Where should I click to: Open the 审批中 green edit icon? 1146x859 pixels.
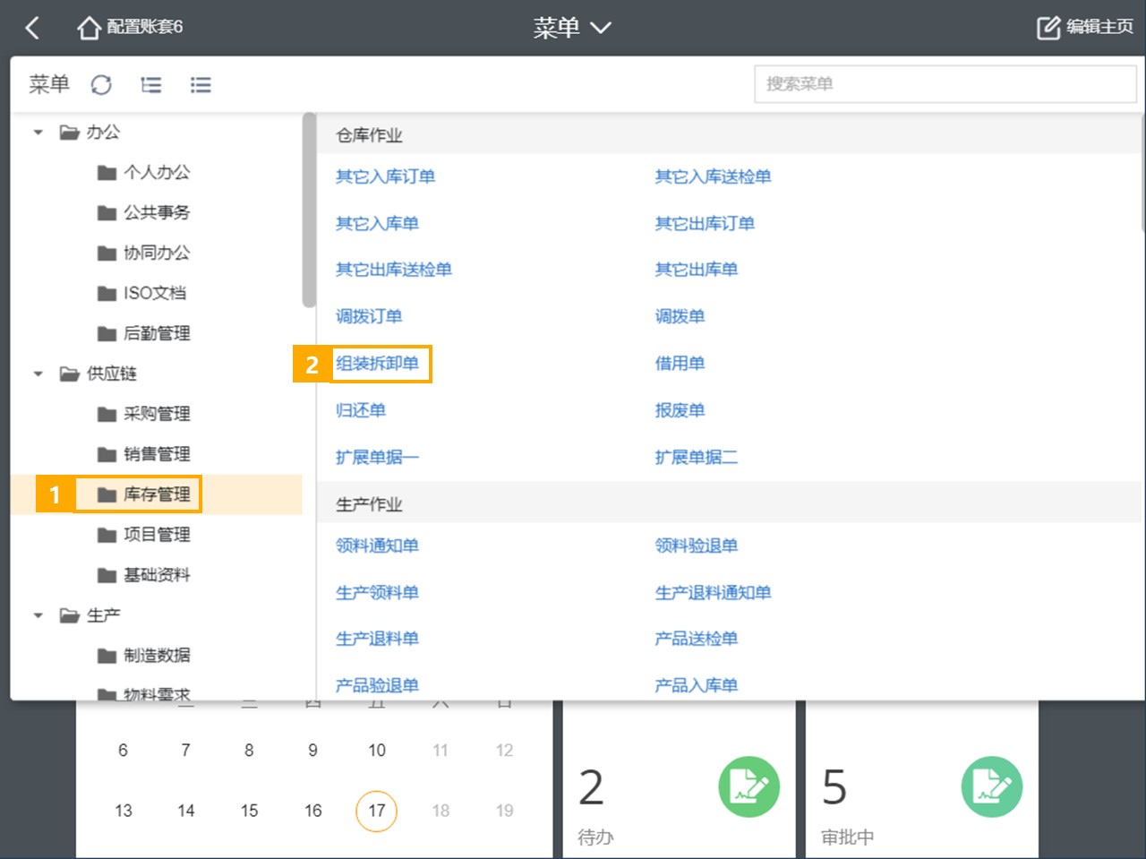pos(992,787)
